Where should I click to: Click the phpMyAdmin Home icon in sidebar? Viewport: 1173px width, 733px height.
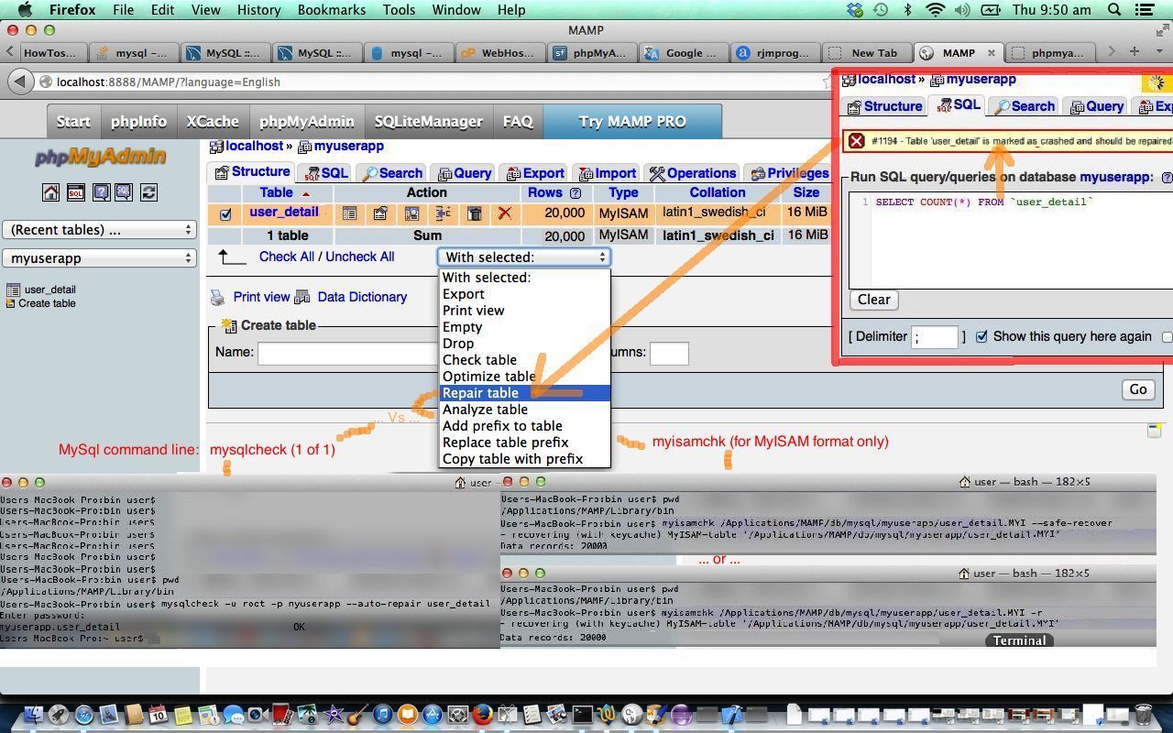coord(51,192)
